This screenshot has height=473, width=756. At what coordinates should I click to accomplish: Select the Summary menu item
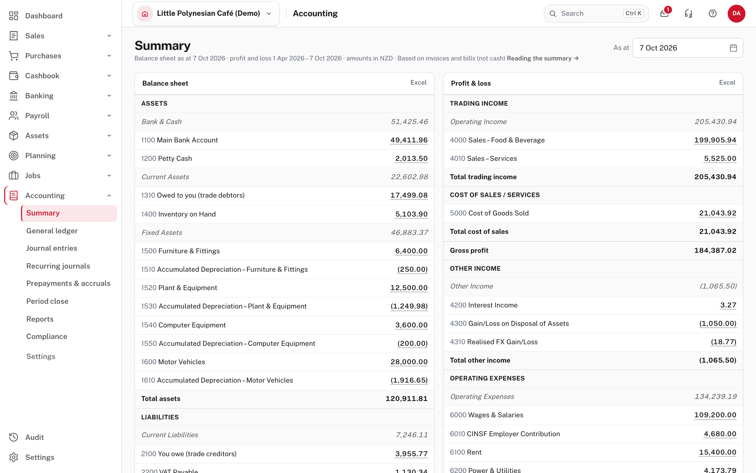[69, 213]
